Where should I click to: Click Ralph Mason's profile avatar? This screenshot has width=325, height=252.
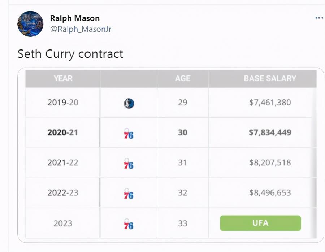point(30,23)
